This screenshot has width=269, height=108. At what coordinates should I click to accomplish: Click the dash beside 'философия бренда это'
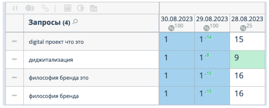pos(14,77)
